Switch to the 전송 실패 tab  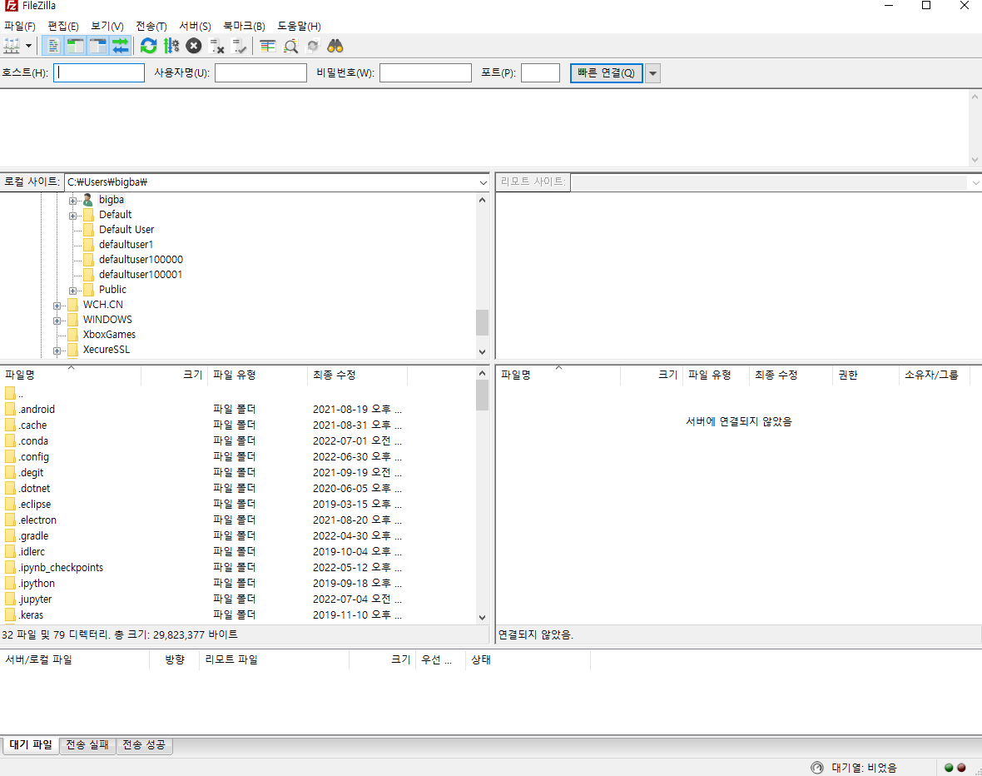tap(87, 744)
